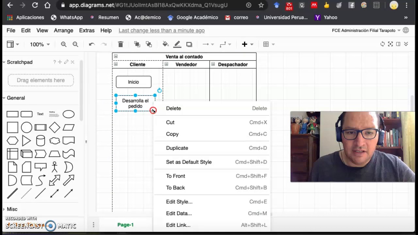Collapse the Vendedor swimlane
Viewport: 418px width, 235px height.
[166, 64]
